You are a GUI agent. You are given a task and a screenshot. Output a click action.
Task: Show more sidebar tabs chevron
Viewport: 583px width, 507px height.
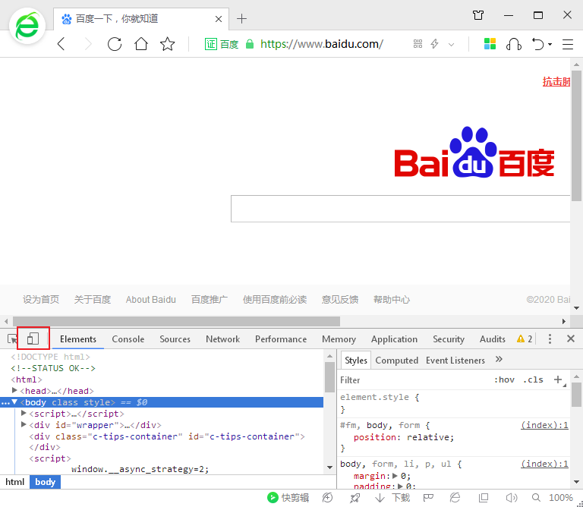(x=499, y=359)
